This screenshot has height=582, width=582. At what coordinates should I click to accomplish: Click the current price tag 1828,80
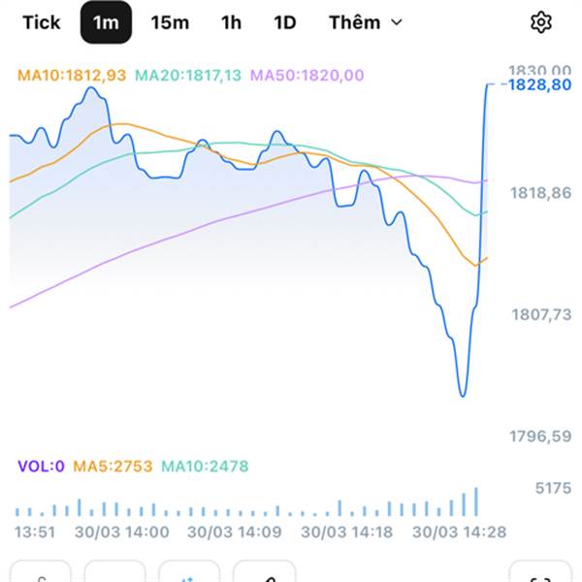[540, 85]
